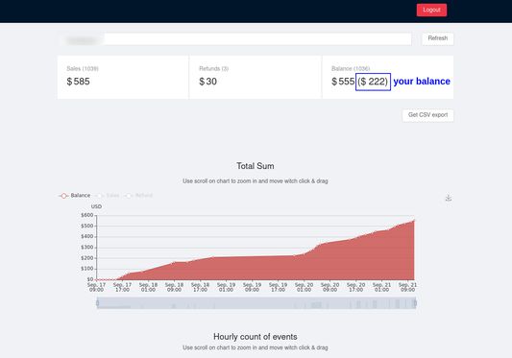Click the 'your balance' blue annotation text
This screenshot has height=358, width=512.
(x=422, y=82)
